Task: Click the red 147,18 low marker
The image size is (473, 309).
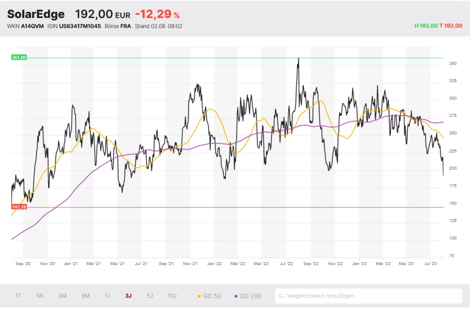Action: click(x=19, y=207)
